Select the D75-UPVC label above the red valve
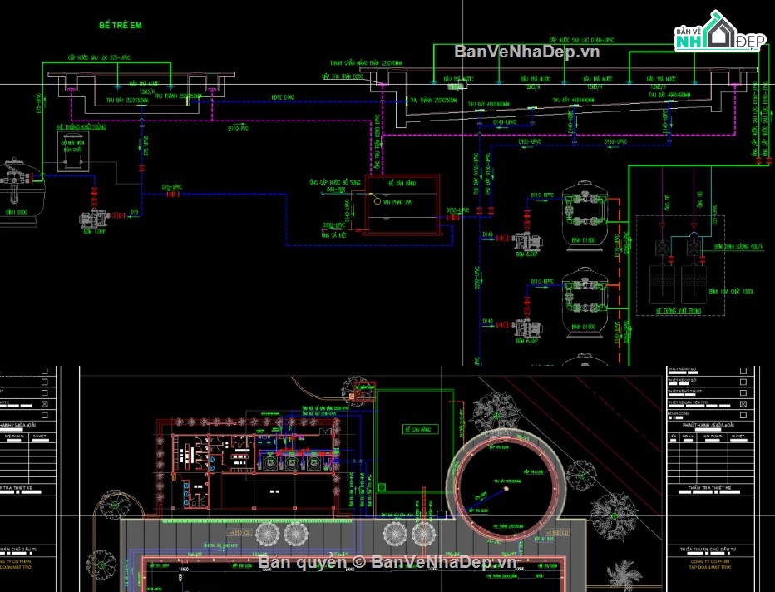This screenshot has width=775, height=592. point(172,187)
